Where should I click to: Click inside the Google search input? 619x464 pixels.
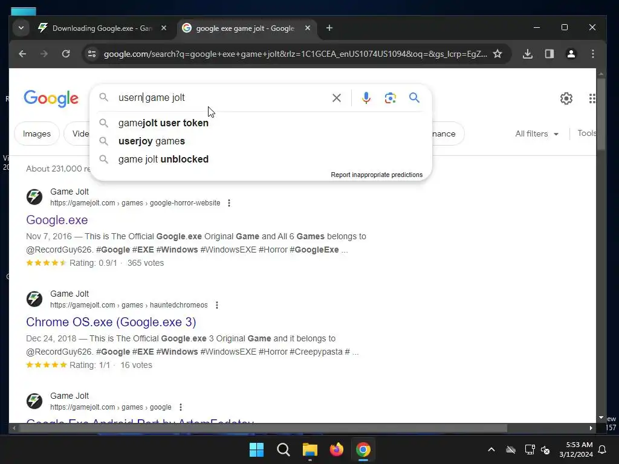coord(221,97)
